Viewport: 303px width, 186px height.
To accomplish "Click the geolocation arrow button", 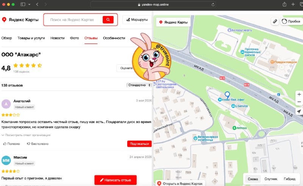I will point(299,111).
